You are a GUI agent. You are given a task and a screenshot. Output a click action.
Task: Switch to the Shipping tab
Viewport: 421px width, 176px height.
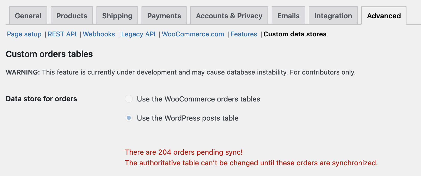coord(117,16)
